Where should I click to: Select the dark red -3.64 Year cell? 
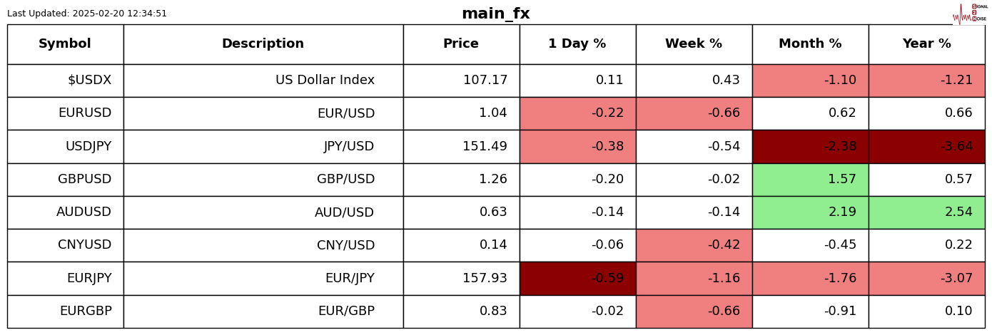click(926, 147)
